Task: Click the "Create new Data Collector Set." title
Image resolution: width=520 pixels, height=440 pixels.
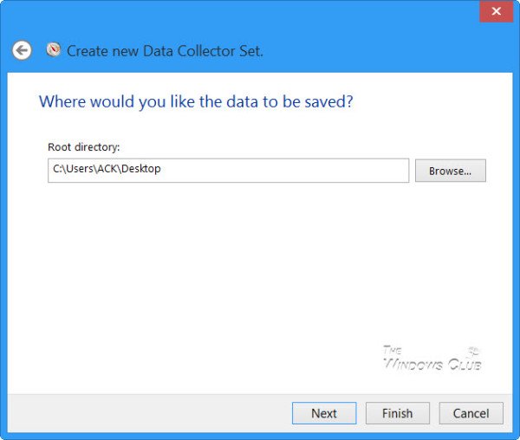Action: point(165,51)
